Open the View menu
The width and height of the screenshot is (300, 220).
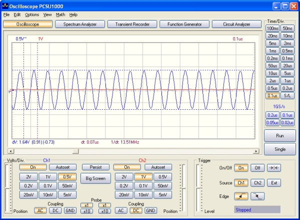tap(47, 15)
